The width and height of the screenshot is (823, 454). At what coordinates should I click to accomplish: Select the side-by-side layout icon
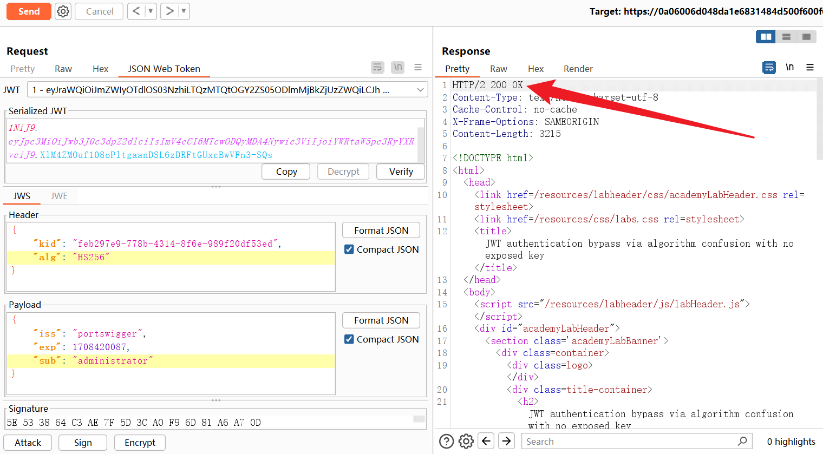tap(766, 37)
